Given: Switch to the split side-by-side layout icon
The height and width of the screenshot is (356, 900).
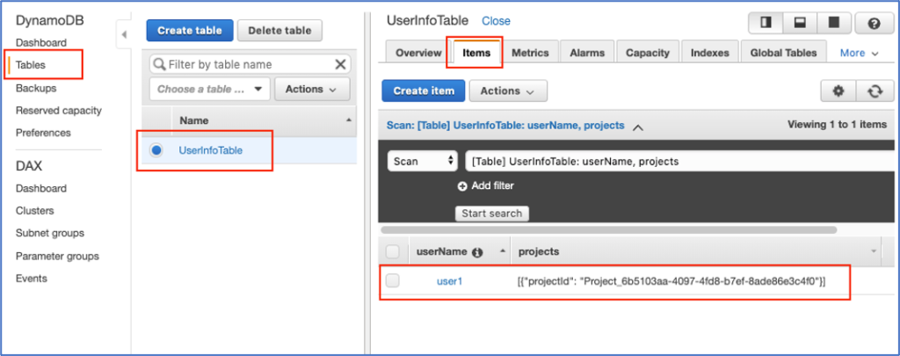Looking at the screenshot, I should click(766, 24).
